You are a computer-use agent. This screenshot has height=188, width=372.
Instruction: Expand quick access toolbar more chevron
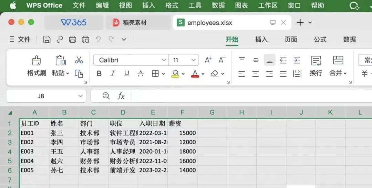124,39
